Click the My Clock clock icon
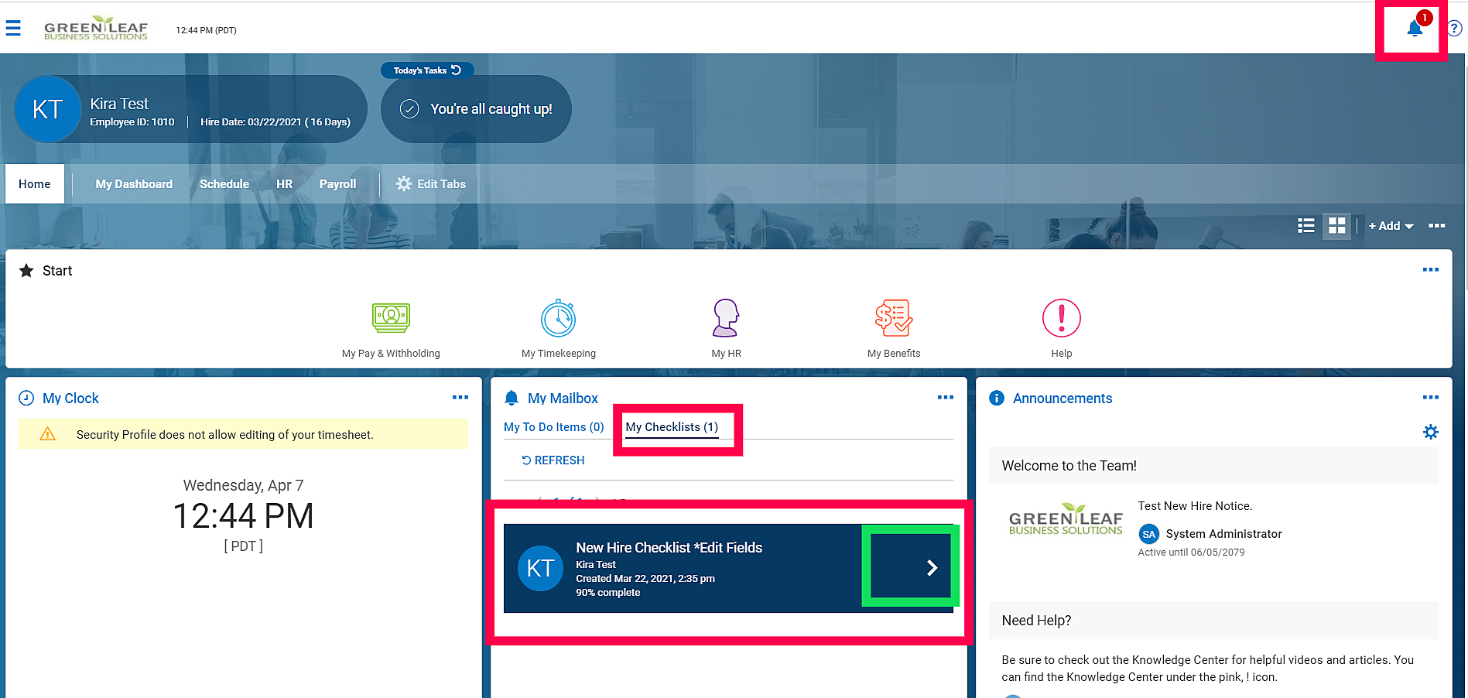 click(26, 399)
